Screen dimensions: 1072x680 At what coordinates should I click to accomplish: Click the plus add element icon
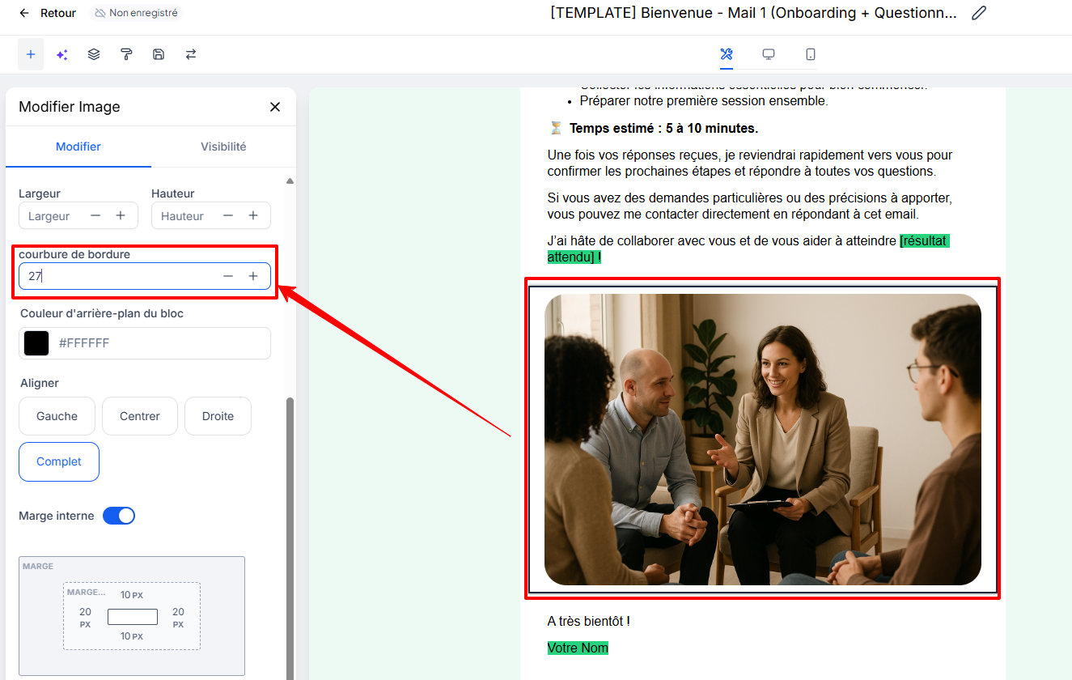point(31,54)
